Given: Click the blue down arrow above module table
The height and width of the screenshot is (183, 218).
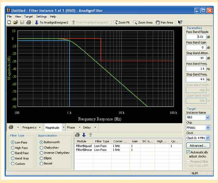Looking at the screenshot, I should point(84,135).
